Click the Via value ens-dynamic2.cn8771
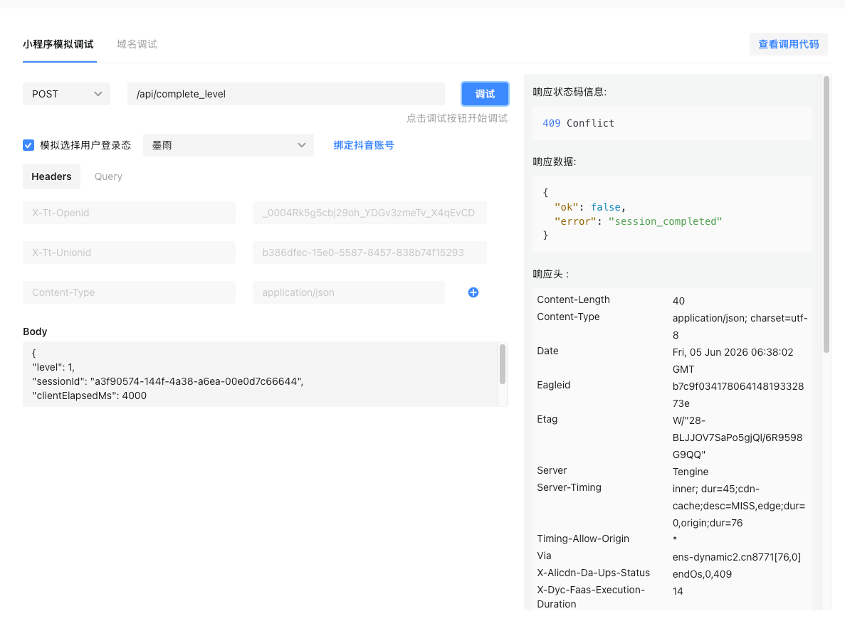 click(737, 557)
